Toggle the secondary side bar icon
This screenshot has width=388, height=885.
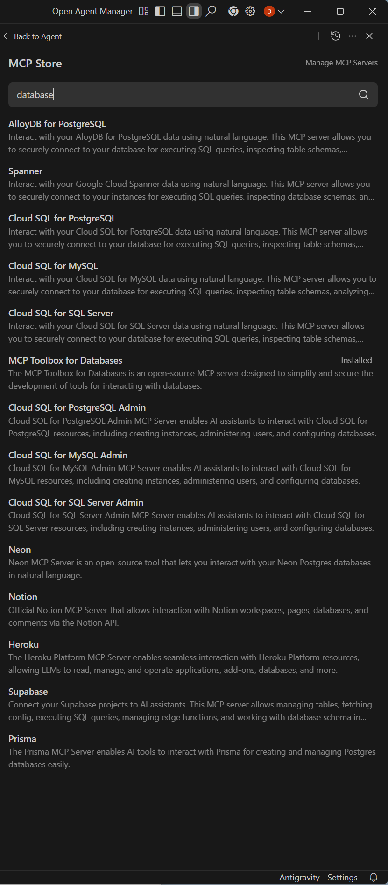pyautogui.click(x=194, y=11)
